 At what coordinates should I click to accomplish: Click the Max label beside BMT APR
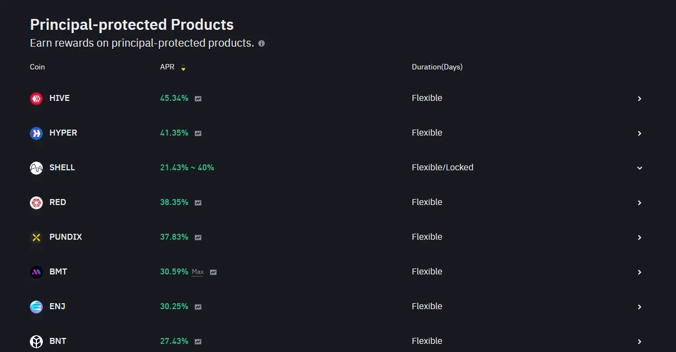pos(197,272)
